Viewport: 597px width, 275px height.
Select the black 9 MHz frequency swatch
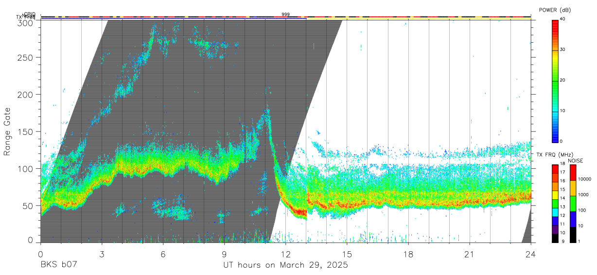point(555,239)
